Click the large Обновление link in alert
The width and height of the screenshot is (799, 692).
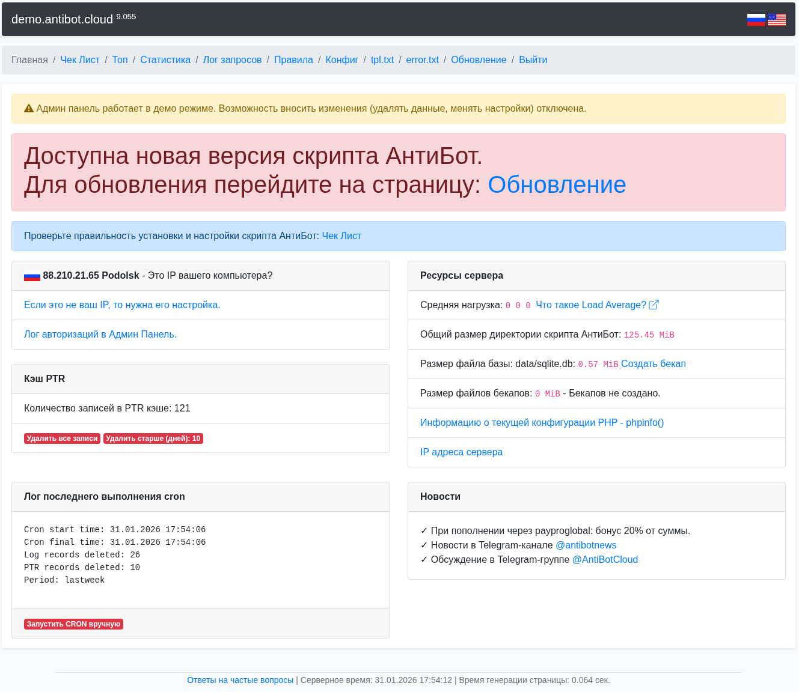(557, 185)
